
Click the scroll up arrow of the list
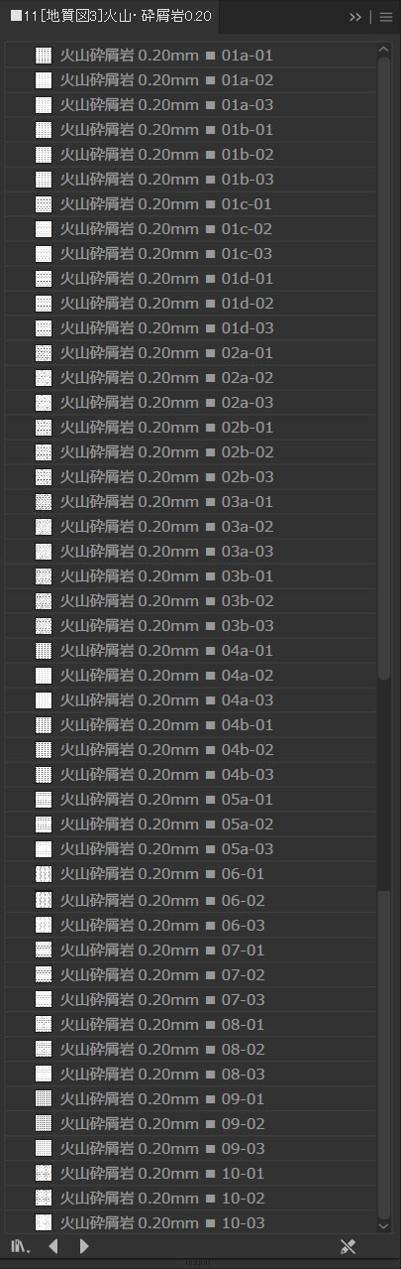(384, 50)
